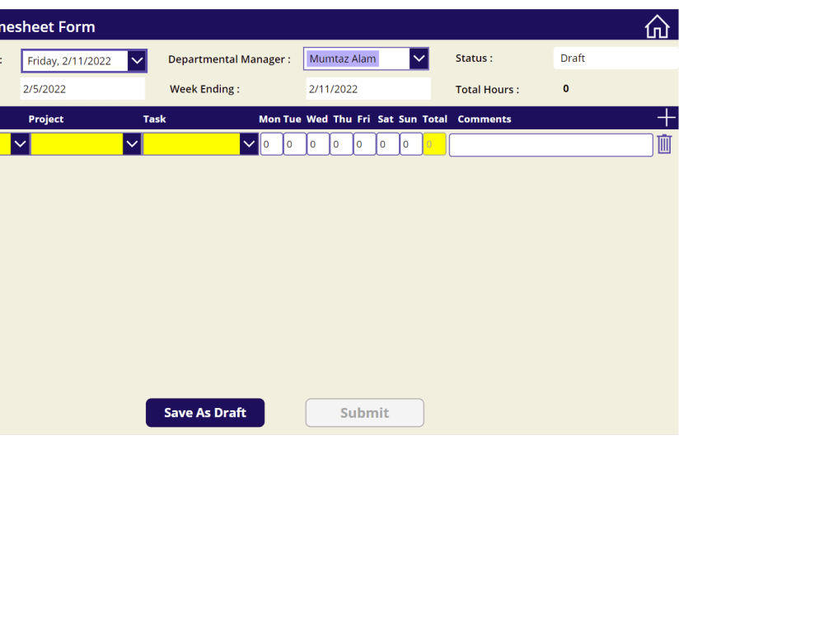Click the plus icon to add a row
The height and width of the screenshot is (618, 824).
pos(666,117)
